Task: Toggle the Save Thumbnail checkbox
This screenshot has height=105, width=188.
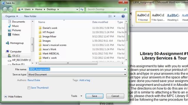Action: [x=29, y=88]
